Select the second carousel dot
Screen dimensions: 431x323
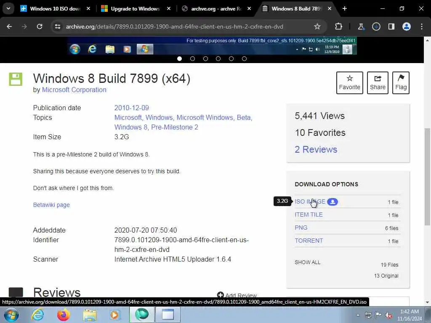pyautogui.click(x=192, y=58)
